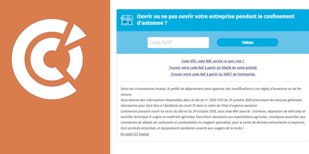Follow the "Un outil CCI France" link
This screenshot has width=309, height=154.
pos(135,134)
